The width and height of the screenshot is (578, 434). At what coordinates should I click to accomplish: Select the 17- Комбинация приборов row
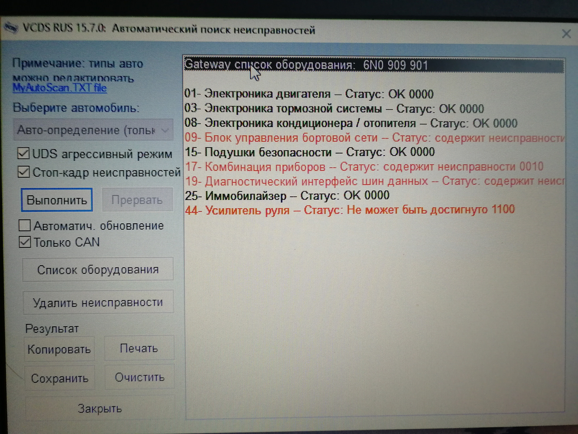click(x=364, y=167)
